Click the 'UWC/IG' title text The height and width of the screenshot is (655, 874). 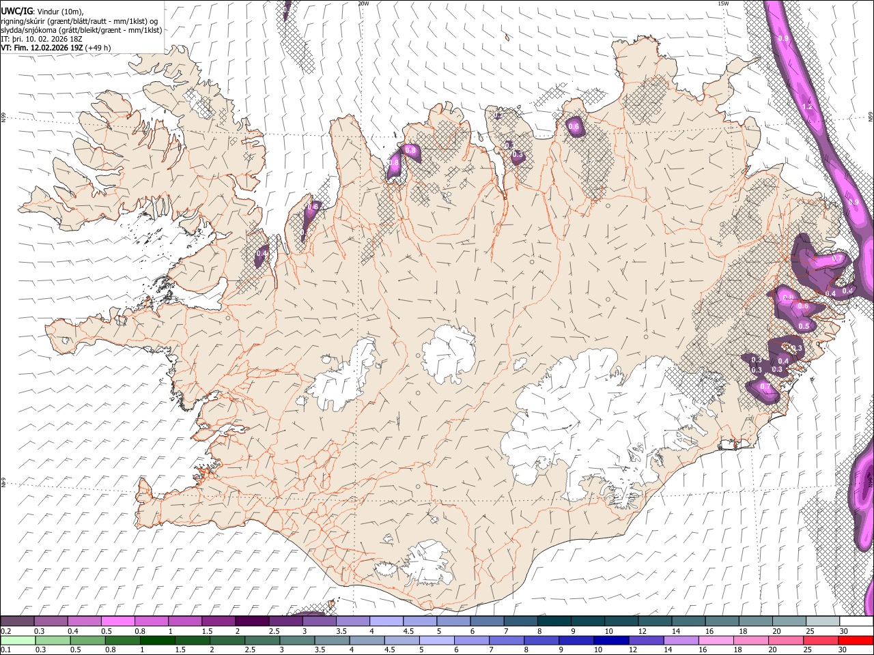pyautogui.click(x=16, y=11)
